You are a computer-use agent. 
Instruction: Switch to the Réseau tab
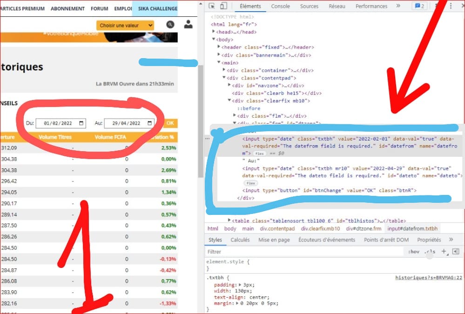pyautogui.click(x=337, y=6)
